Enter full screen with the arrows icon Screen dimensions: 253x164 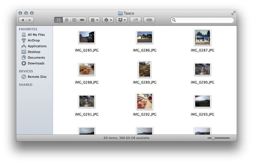[x=233, y=13]
